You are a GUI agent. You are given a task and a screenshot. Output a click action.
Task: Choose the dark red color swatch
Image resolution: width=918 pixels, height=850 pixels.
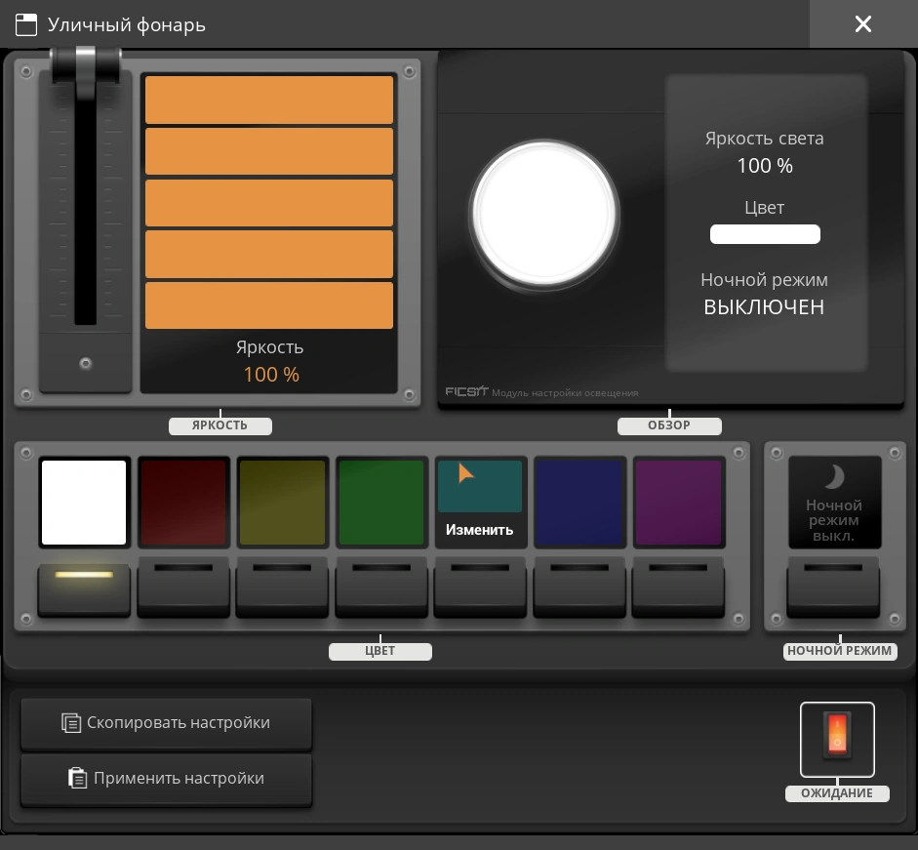pos(183,503)
